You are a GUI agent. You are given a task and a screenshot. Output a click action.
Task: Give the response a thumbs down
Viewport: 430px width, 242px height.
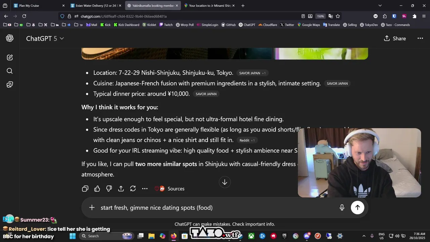pos(109,189)
